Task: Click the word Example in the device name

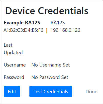Action: tap(14, 23)
